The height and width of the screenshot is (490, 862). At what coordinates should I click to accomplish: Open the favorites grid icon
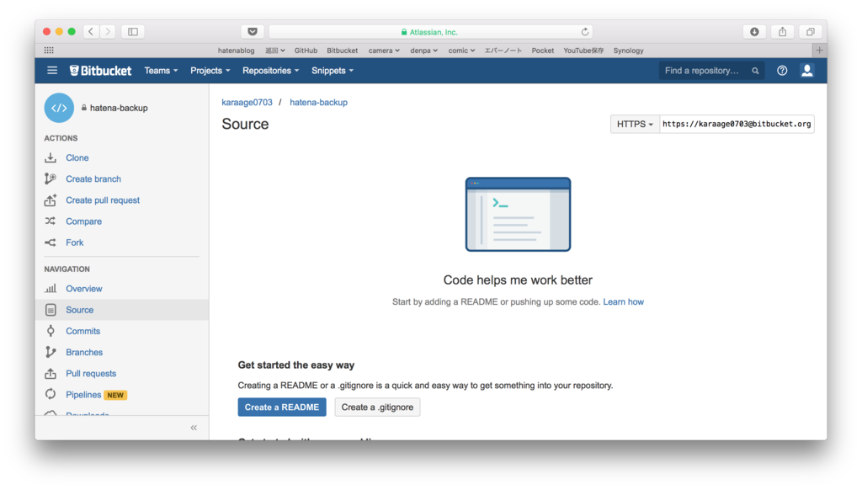(49, 50)
